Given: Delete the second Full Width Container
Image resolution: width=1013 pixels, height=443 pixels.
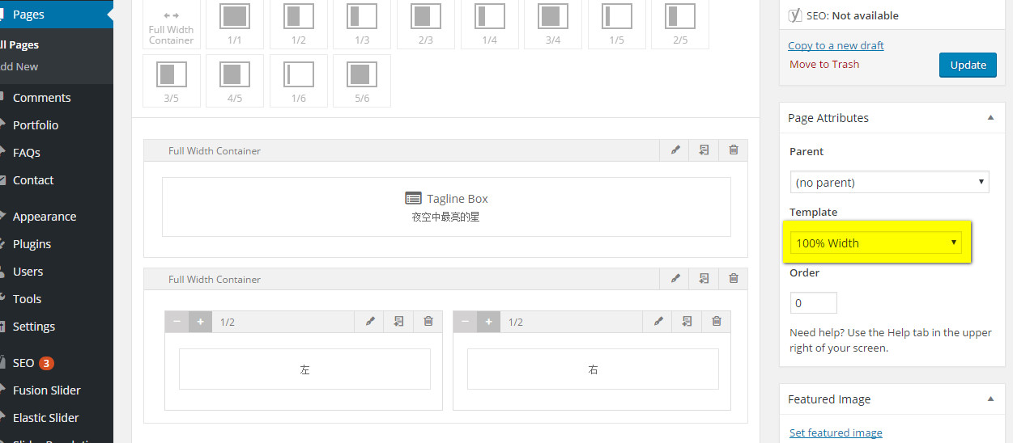Looking at the screenshot, I should (734, 279).
